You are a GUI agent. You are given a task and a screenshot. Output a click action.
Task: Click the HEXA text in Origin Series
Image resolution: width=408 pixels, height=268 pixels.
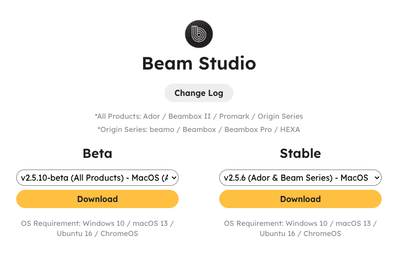[290, 129]
